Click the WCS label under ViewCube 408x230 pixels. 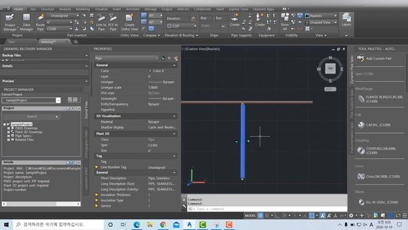pos(330,89)
